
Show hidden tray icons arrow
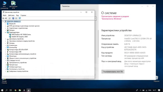coord(140,90)
